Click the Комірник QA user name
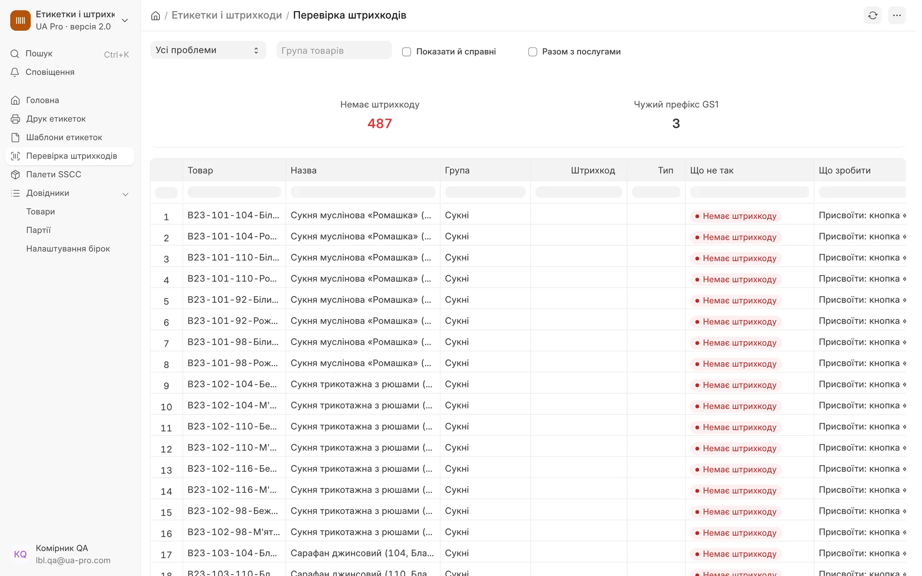 [62, 548]
